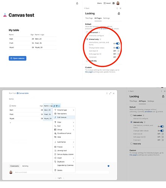Expand Insert submenu in column menu
This screenshot has height=188, width=166.
pyautogui.click(x=64, y=158)
